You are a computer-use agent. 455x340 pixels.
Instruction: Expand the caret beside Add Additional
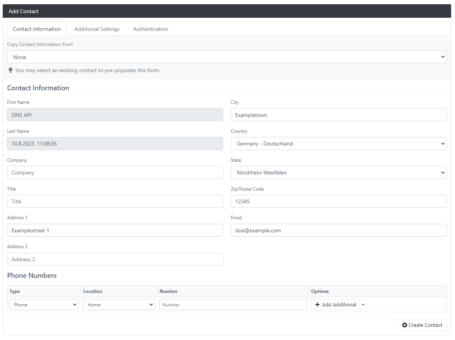(x=363, y=304)
